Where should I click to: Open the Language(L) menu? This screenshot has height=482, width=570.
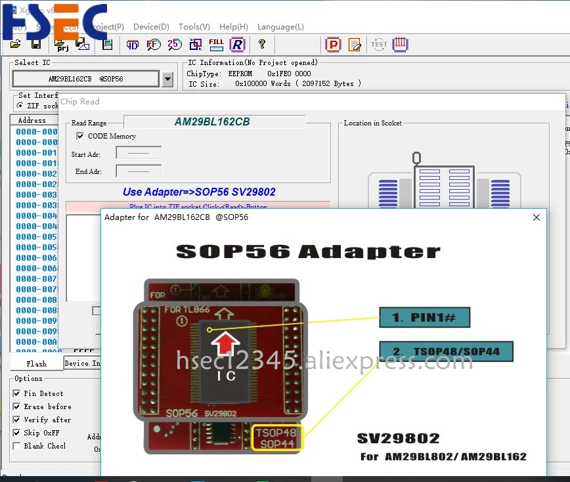[280, 27]
